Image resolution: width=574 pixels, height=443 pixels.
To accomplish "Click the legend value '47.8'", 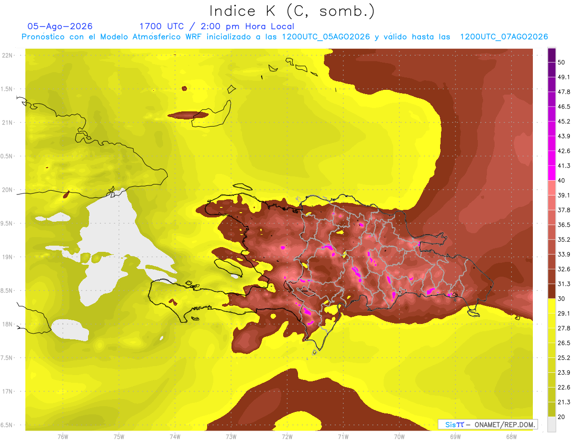I will click(x=564, y=92).
